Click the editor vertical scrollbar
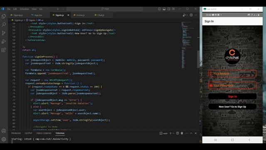Image resolution: width=266 pixels, height=150 pixels. (x=198, y=59)
